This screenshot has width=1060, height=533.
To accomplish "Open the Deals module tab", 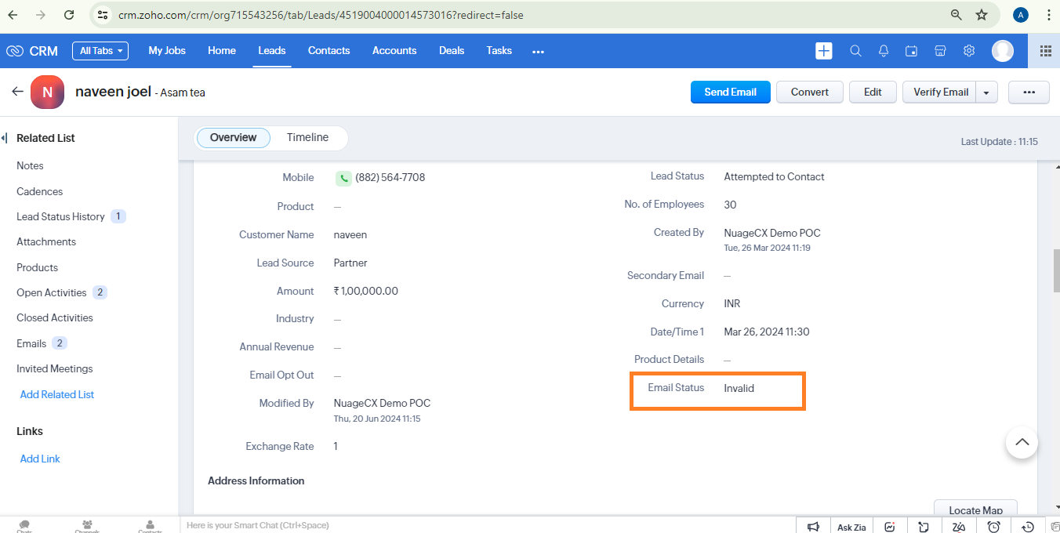I will click(x=452, y=51).
